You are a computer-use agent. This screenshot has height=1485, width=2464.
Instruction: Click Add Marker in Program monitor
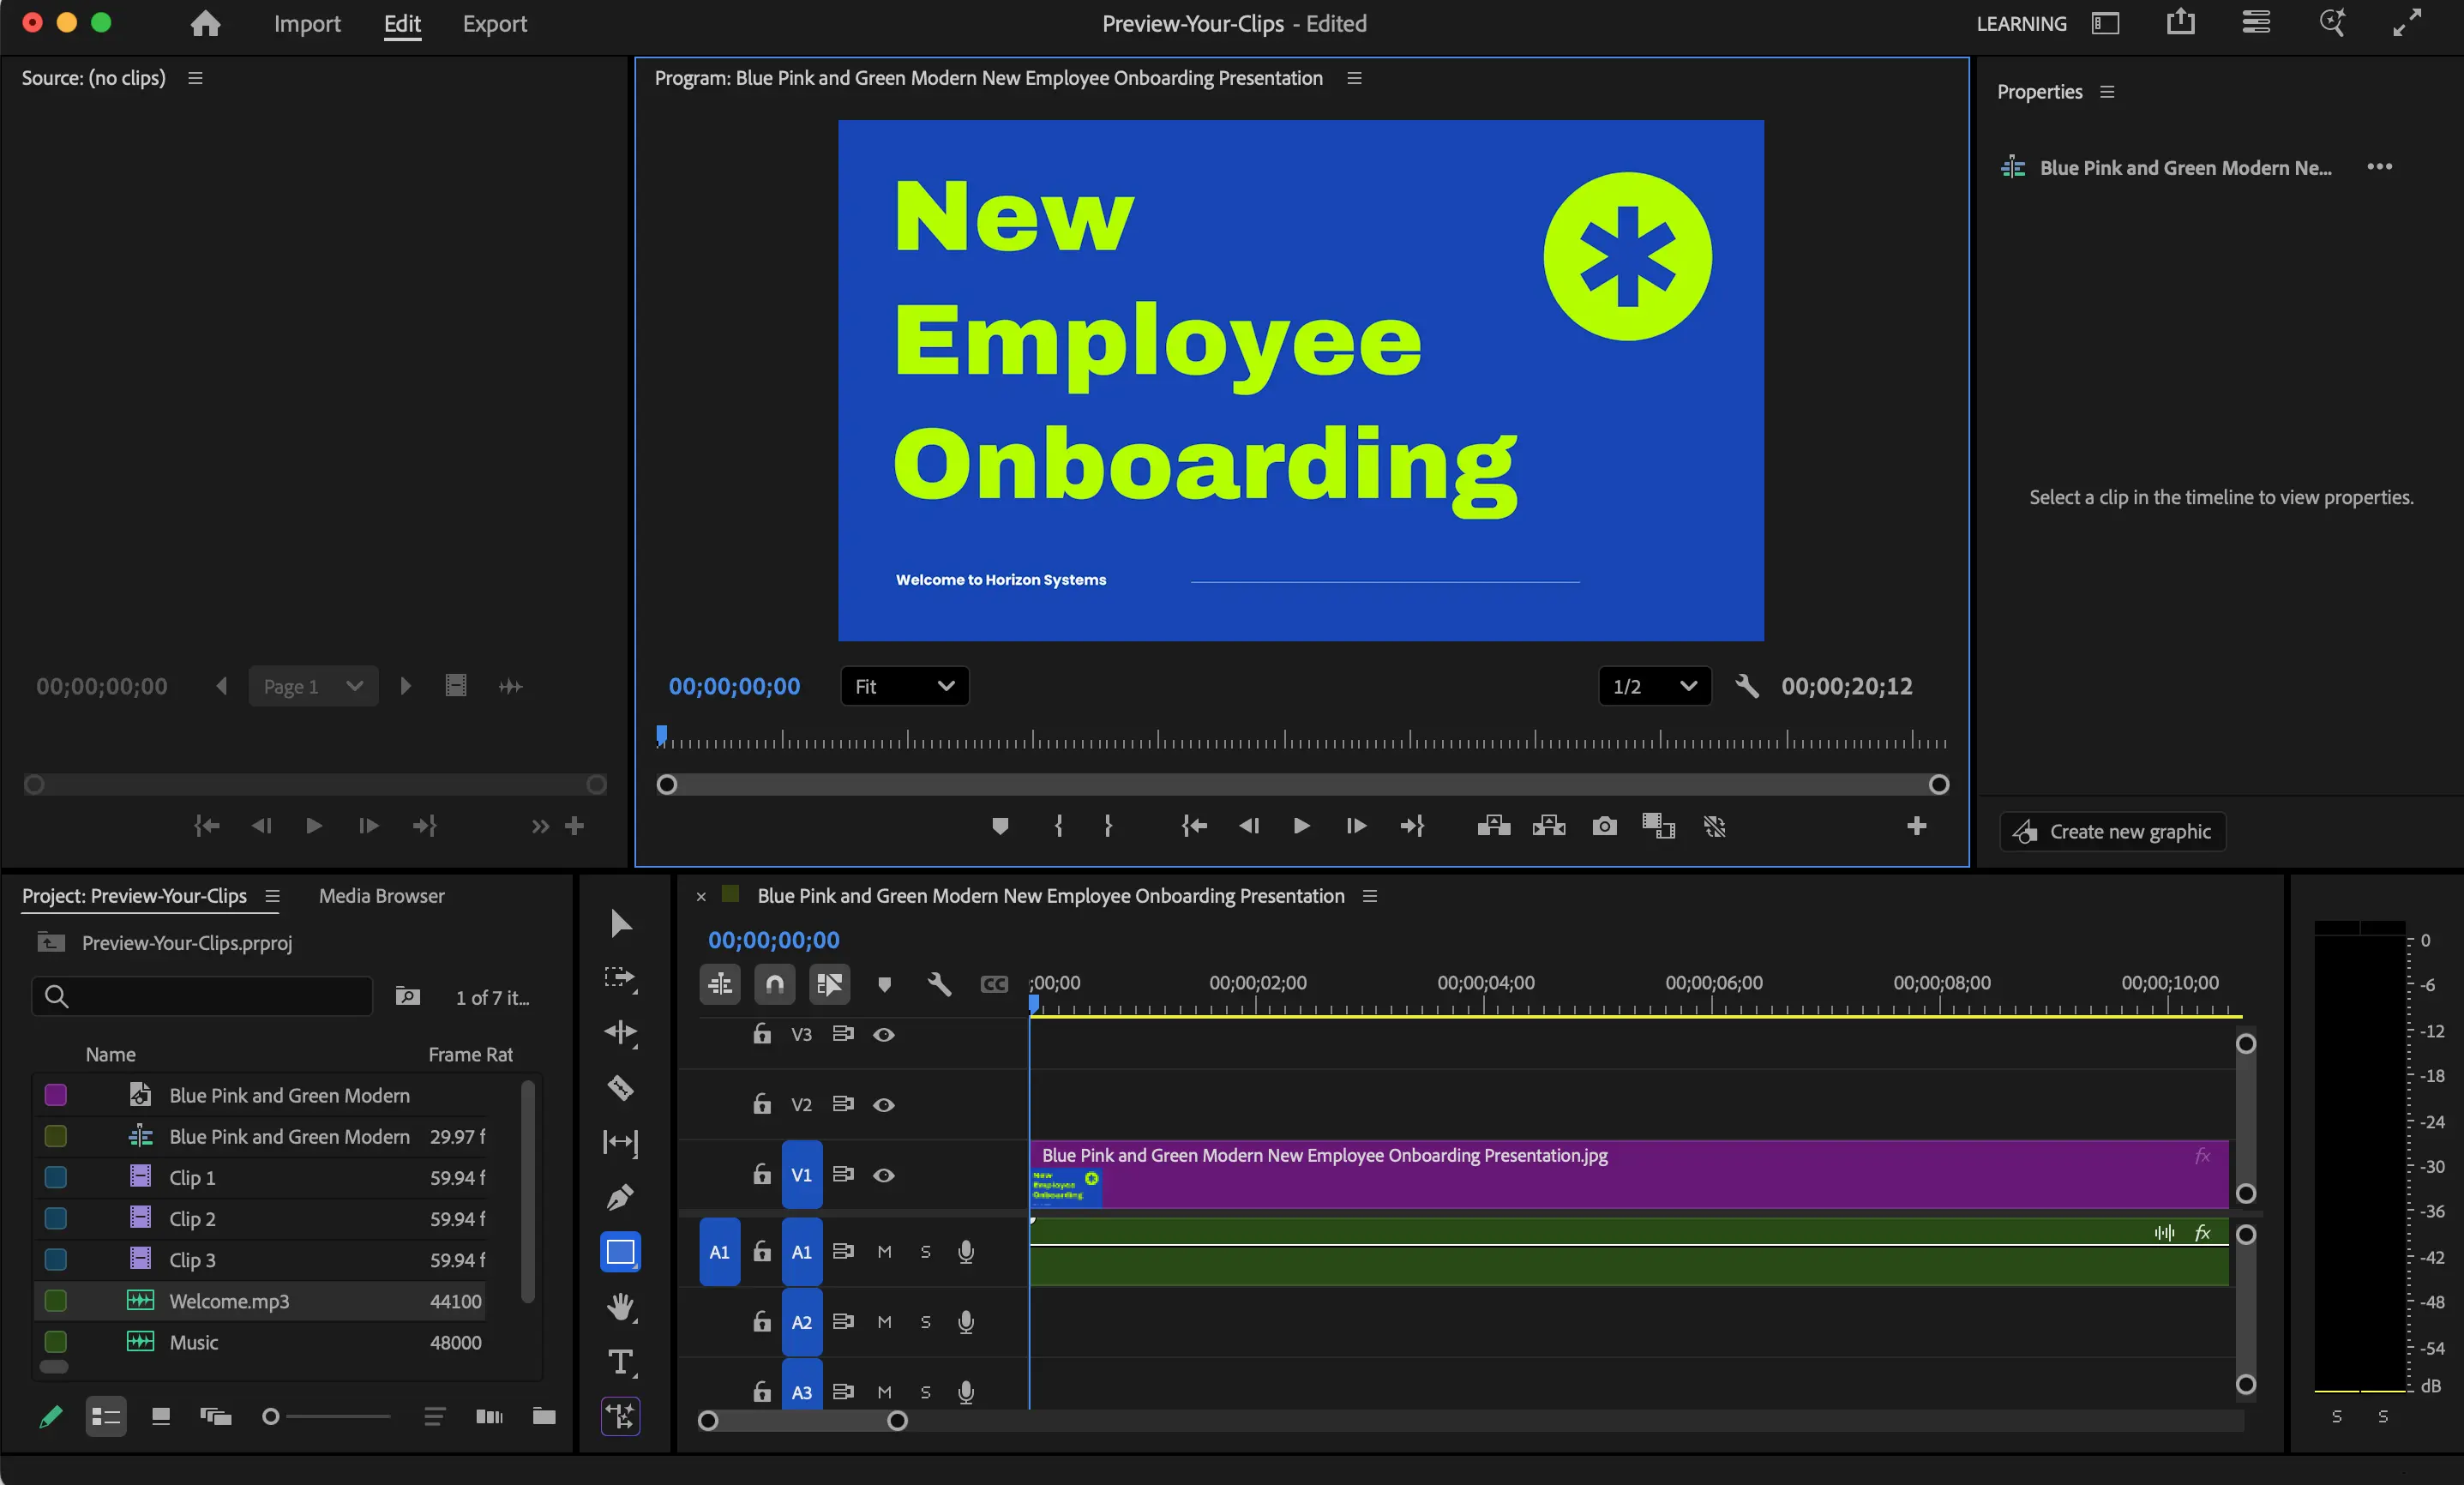coord(999,826)
